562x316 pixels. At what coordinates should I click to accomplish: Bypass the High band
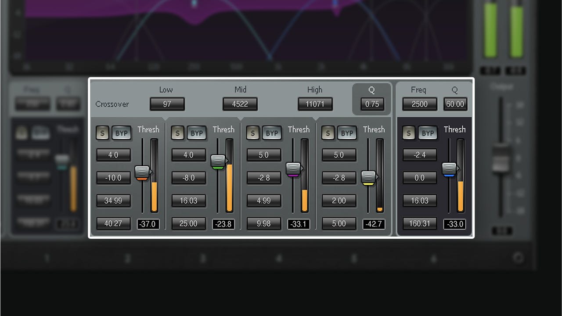pos(272,133)
